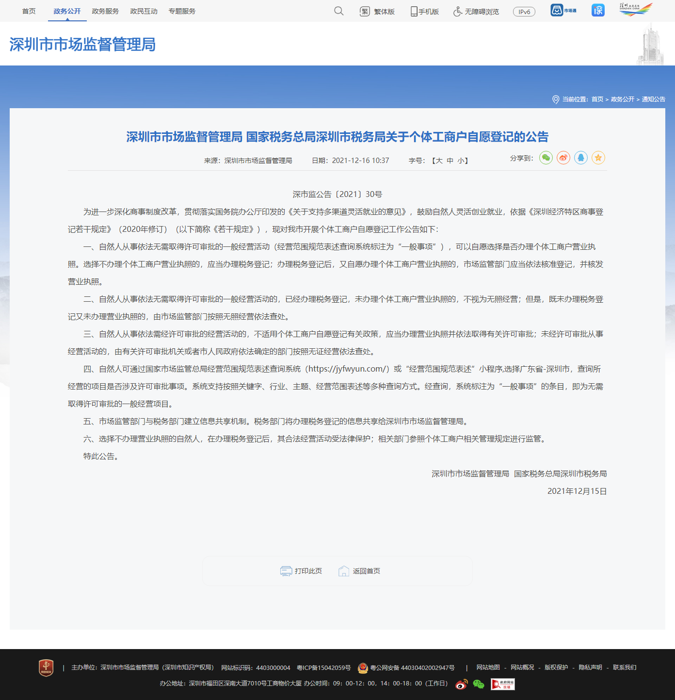
Task: Open the footer Weibo account icon
Action: (x=461, y=684)
